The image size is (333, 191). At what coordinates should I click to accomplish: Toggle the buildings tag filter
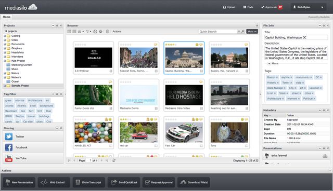[x=44, y=116]
